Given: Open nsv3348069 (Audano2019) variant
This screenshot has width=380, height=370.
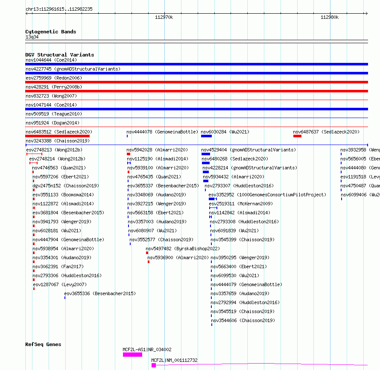Looking at the screenshot, I should [157, 195].
